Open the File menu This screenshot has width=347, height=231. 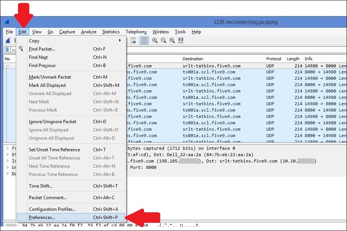tap(9, 32)
